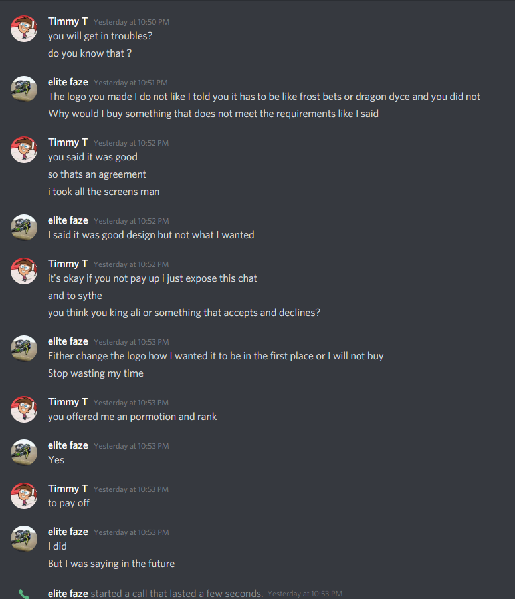Select message 'But I was saying in the future'
The height and width of the screenshot is (599, 515).
[x=112, y=564]
